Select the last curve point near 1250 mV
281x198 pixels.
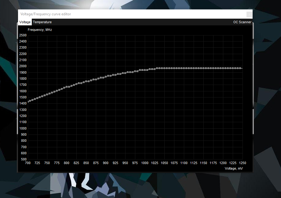point(240,68)
